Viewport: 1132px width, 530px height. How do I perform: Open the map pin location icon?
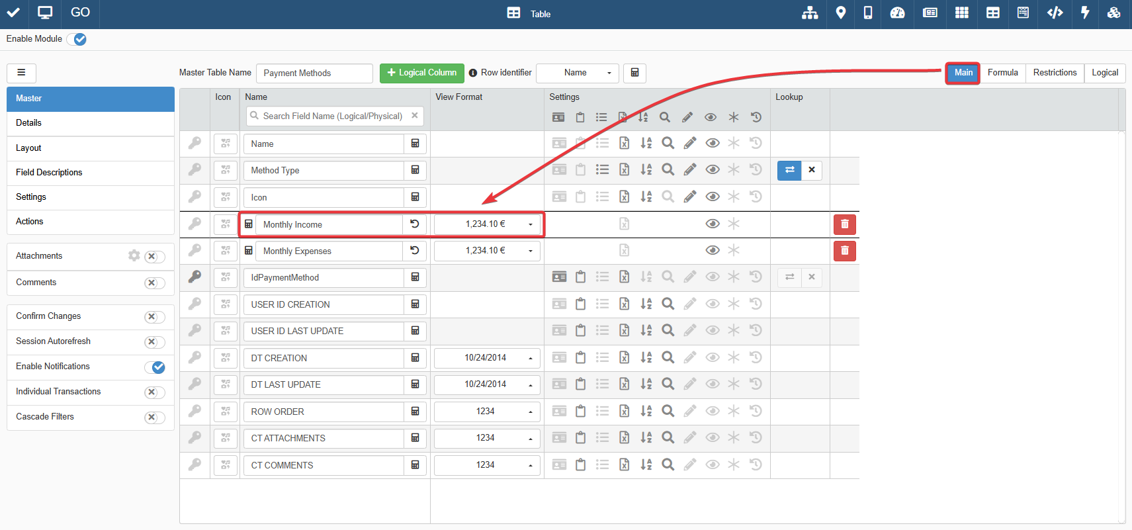coord(841,13)
